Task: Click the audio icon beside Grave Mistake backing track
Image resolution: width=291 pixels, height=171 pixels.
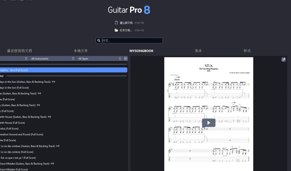Action: pos(52,163)
